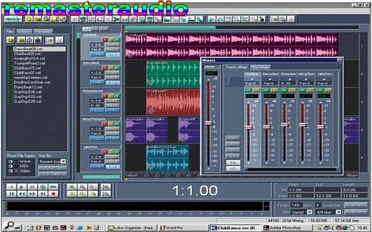Select TrumpetFlare2.cel in the file list

pos(29,63)
